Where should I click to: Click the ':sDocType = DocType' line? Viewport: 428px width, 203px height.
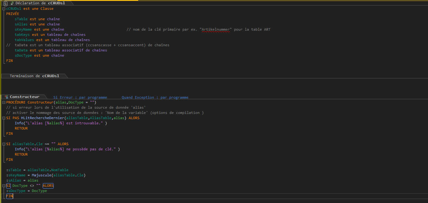click(x=26, y=191)
